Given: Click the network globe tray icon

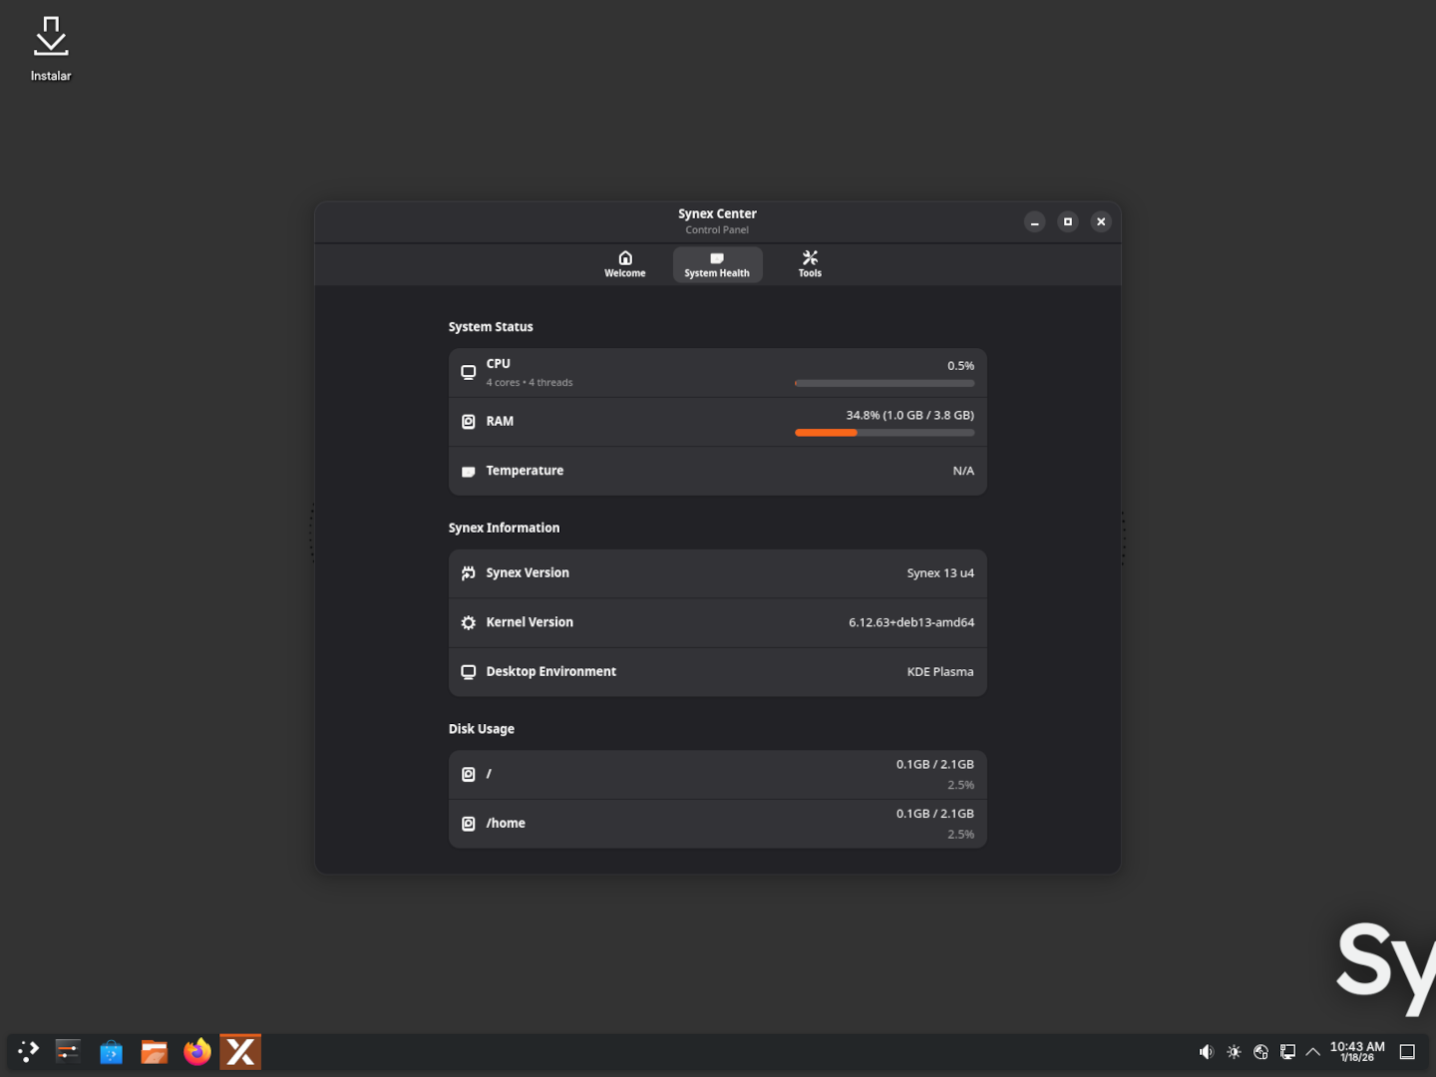Looking at the screenshot, I should click(x=1260, y=1051).
